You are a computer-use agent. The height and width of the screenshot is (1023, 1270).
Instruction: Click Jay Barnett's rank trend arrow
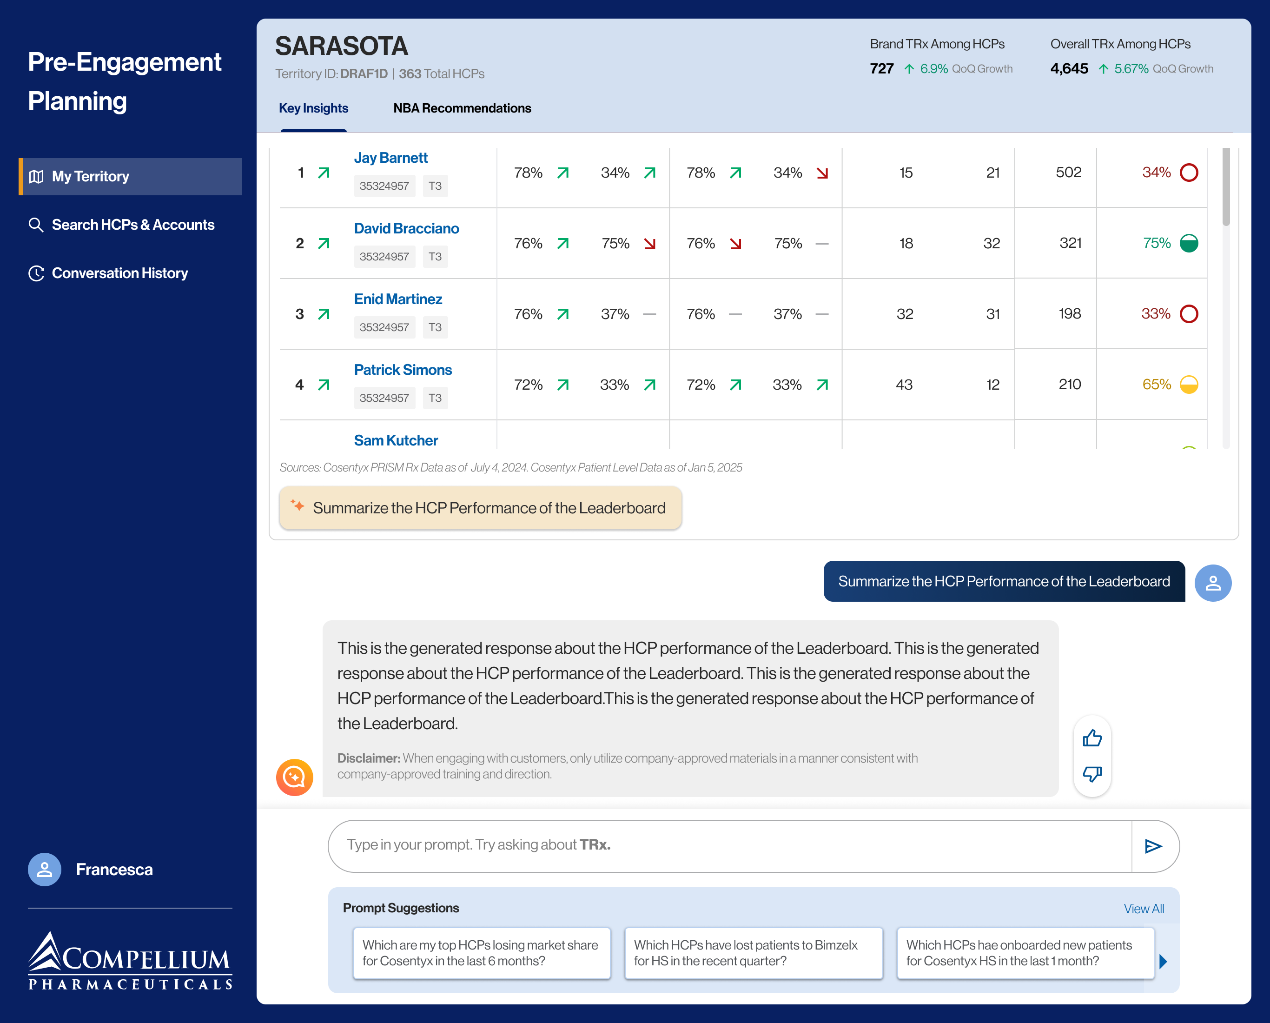(324, 173)
